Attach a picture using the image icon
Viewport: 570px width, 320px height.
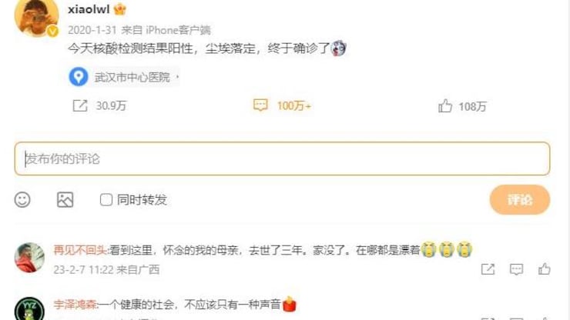(x=65, y=200)
